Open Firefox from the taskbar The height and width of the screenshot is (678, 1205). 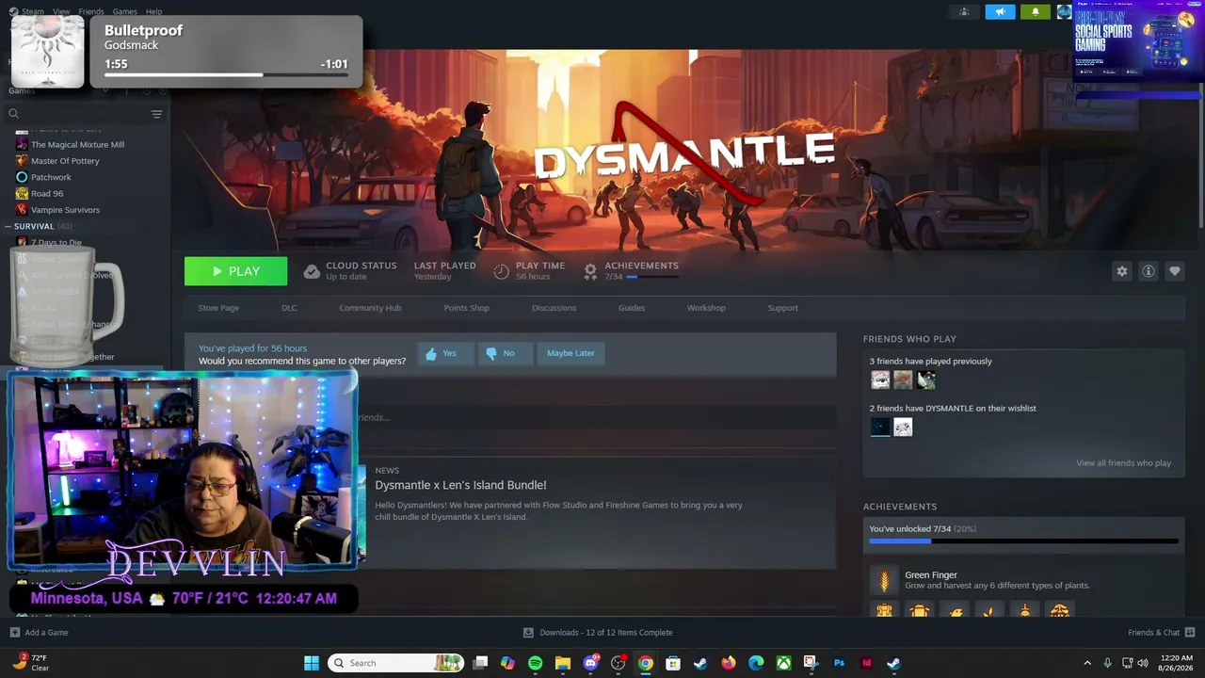728,663
